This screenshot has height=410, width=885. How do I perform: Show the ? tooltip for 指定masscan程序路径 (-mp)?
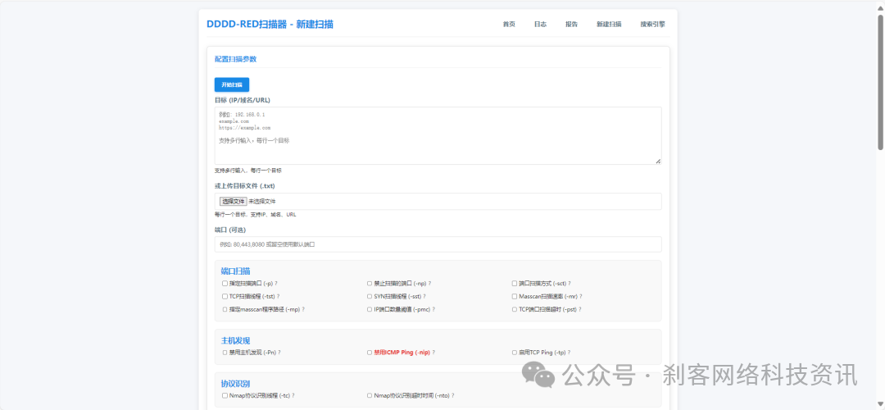click(303, 309)
